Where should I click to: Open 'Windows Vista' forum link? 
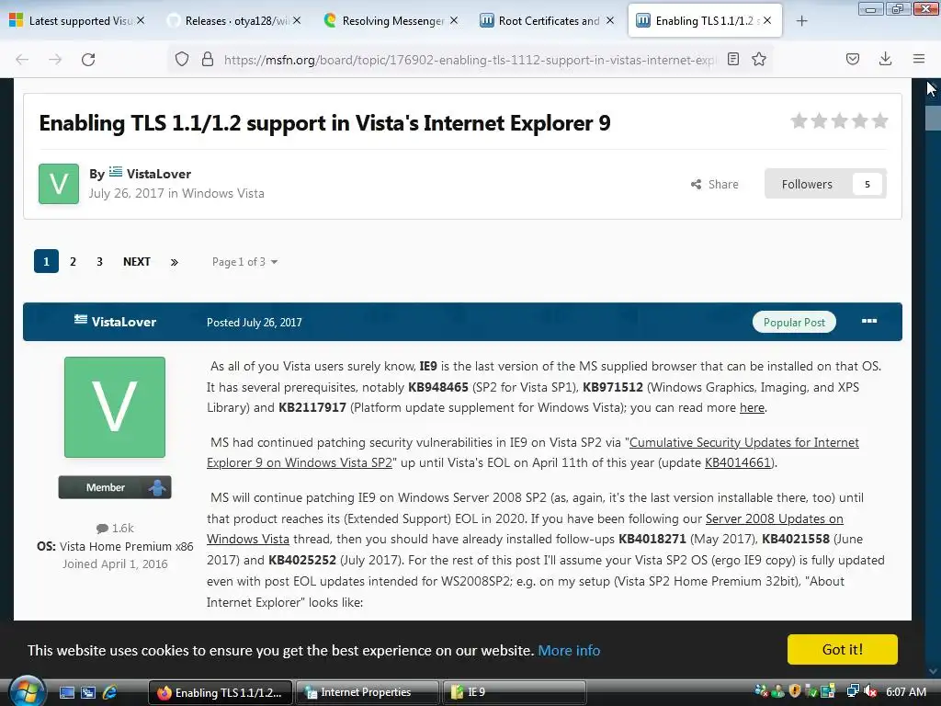point(223,193)
